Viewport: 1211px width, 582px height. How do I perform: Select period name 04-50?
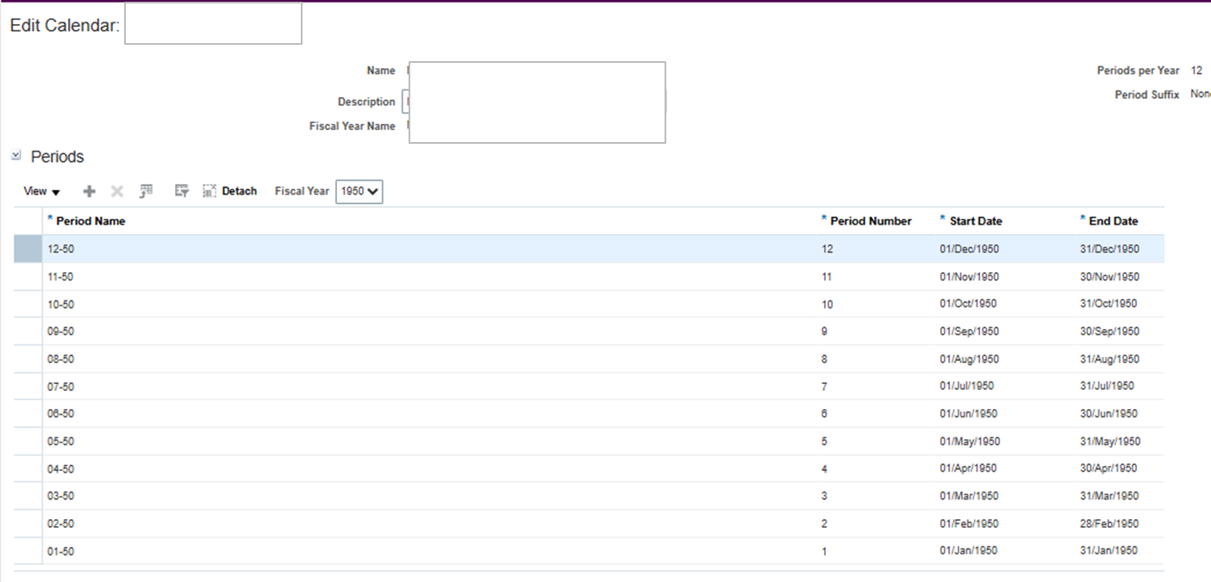[60, 468]
